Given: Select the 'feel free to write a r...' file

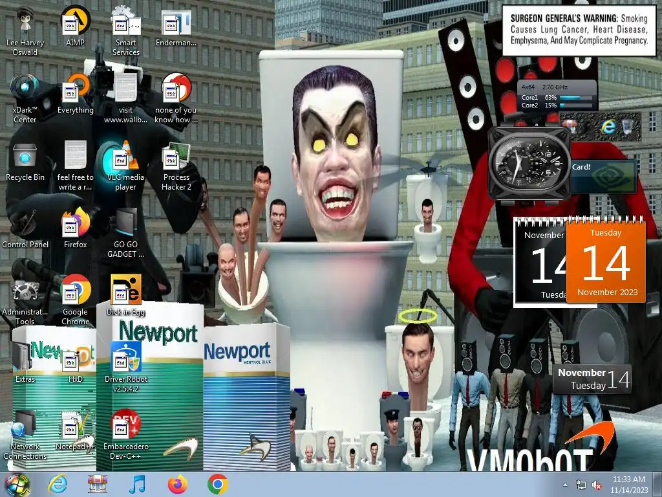Looking at the screenshot, I should coord(75,166).
